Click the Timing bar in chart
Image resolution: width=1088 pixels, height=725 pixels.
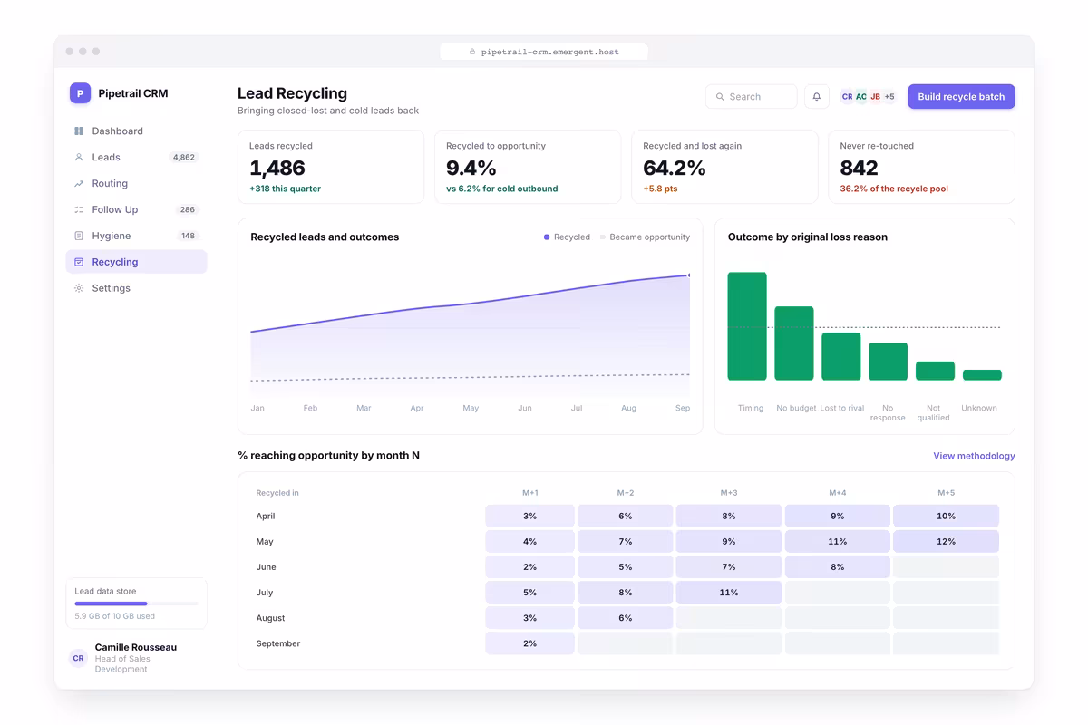point(747,326)
